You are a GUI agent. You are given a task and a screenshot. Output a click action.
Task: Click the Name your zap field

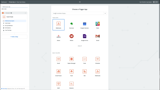14,7
